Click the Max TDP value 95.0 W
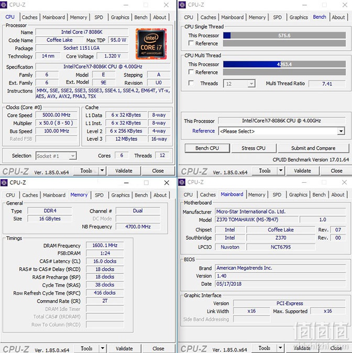This screenshot has width=352, height=353. click(x=118, y=40)
